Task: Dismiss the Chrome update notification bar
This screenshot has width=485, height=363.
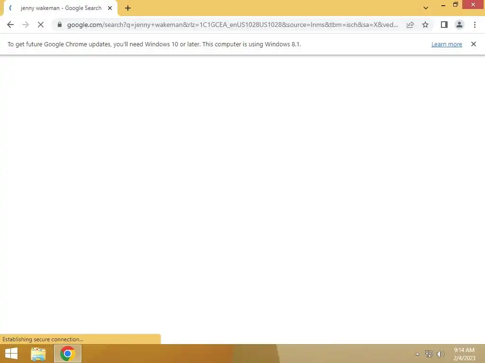Action: pyautogui.click(x=473, y=44)
